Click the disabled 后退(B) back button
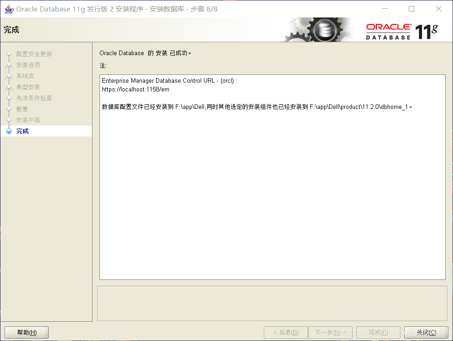The width and height of the screenshot is (453, 341). point(286,333)
